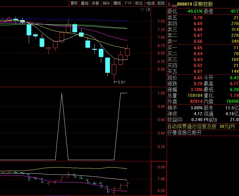Click the stock name 深粮控股
239x196 pixels.
pyautogui.click(x=203, y=4)
